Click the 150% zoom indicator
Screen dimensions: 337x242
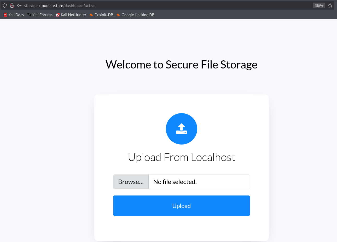(319, 5)
